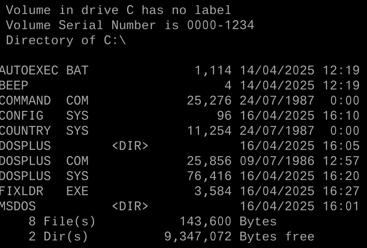The width and height of the screenshot is (367, 248).
Task: Click the time 16:27
Action: point(341,191)
